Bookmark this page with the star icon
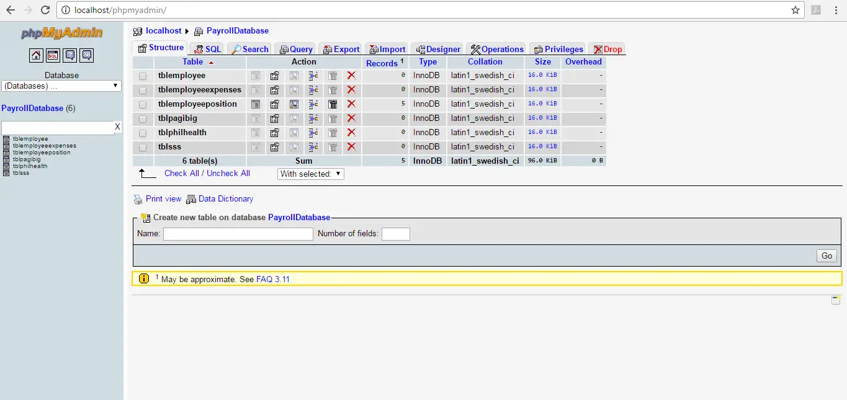 (795, 10)
